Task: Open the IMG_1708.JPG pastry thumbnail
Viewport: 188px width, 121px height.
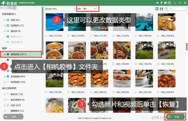Action: pos(167,22)
